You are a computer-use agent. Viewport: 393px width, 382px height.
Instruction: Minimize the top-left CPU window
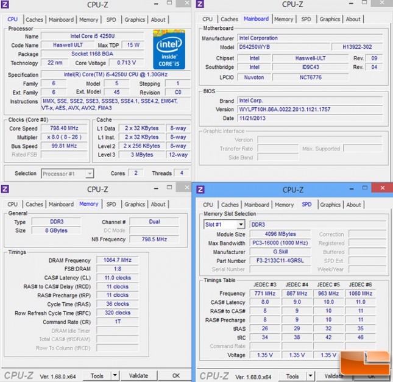tap(156, 4)
